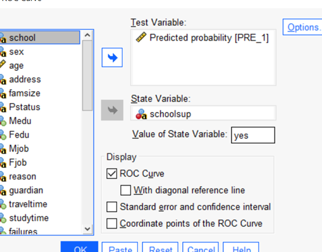322x252 pixels.
Task: Select the ruler icon next to Predicted probability
Action: click(141, 37)
